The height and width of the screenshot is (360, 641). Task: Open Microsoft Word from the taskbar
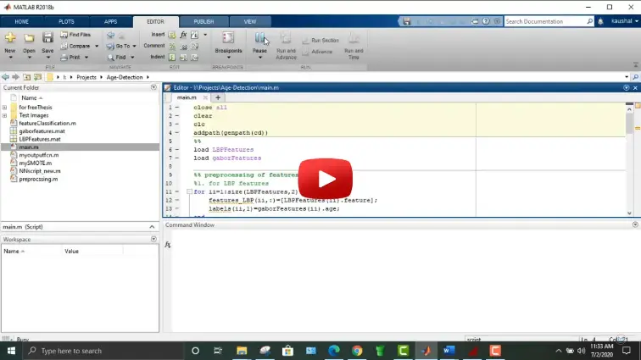point(449,350)
